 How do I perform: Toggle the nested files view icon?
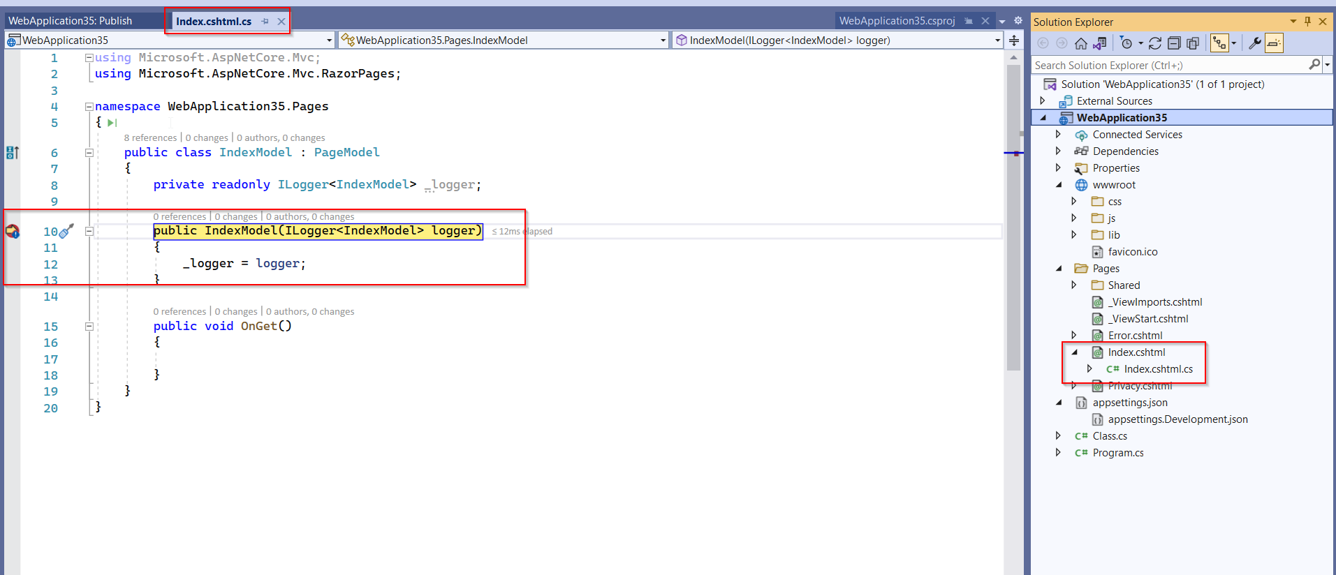pyautogui.click(x=1219, y=43)
